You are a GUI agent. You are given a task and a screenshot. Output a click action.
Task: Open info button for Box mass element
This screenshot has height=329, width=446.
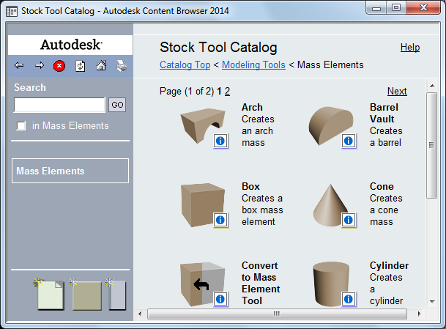pyautogui.click(x=220, y=219)
